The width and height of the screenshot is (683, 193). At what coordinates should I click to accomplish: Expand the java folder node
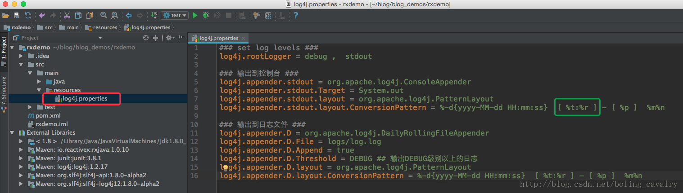coord(39,81)
